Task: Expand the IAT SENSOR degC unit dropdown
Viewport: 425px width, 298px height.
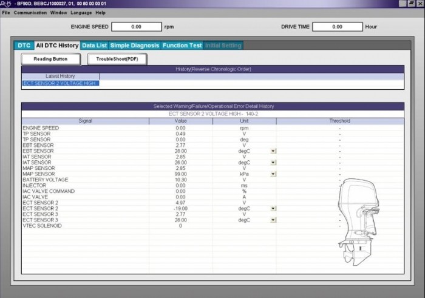Action: (273, 163)
